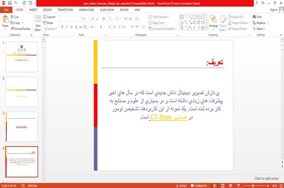Open Quick Styles gallery
The height and width of the screenshot is (188, 284).
[223, 24]
